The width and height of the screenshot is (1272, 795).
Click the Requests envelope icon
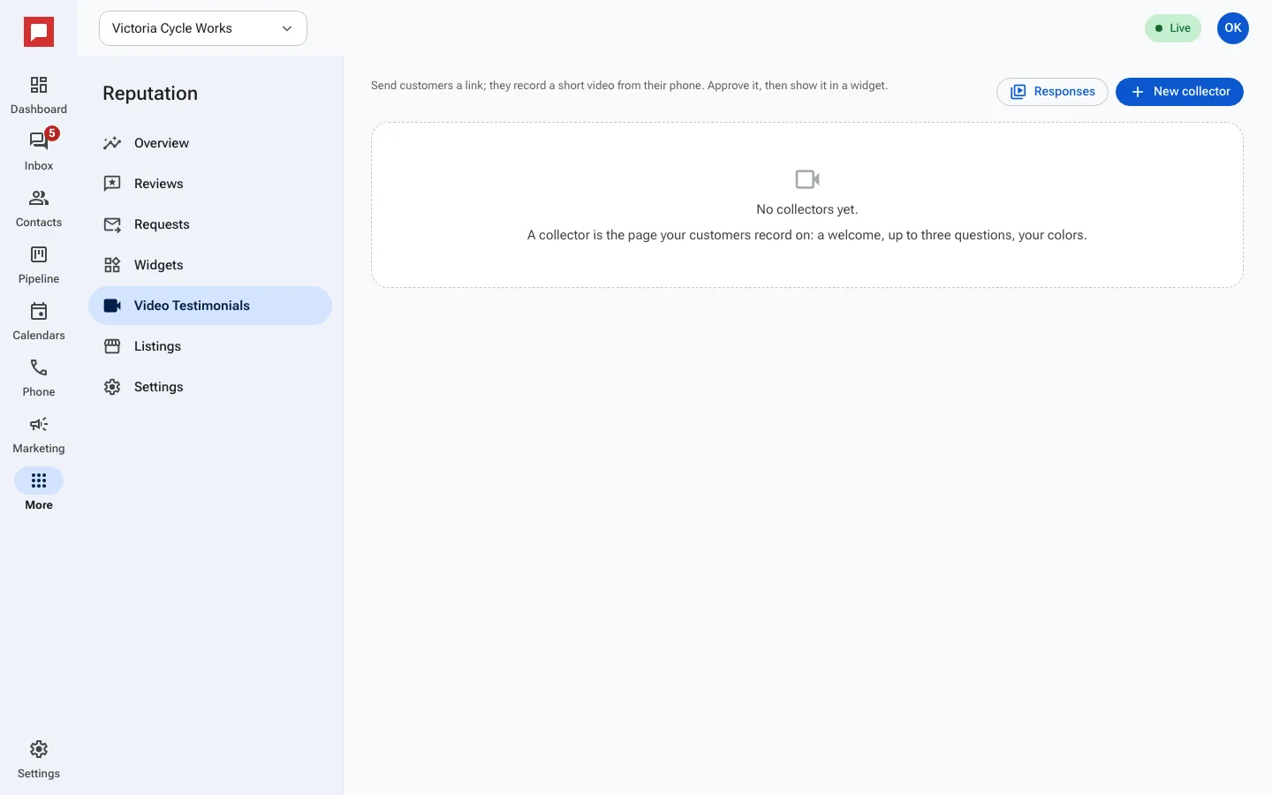(112, 224)
